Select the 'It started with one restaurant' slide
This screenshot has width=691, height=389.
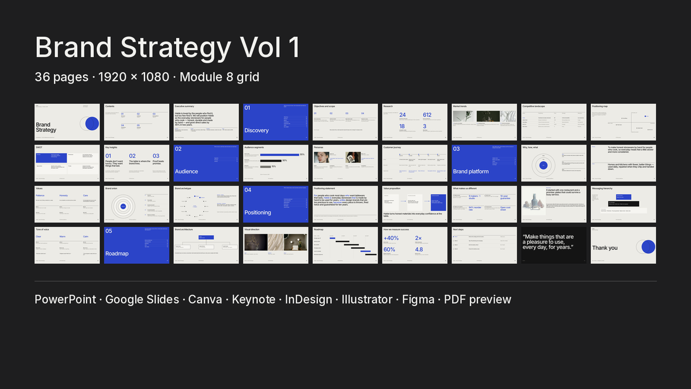(x=554, y=204)
